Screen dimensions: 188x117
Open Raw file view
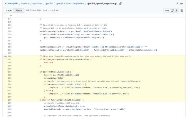pos(167,11)
